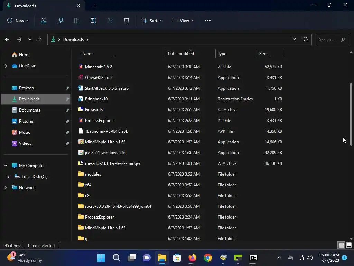This screenshot has height=266, width=354.
Task: Open Firefox from the taskbar
Action: coord(193,258)
